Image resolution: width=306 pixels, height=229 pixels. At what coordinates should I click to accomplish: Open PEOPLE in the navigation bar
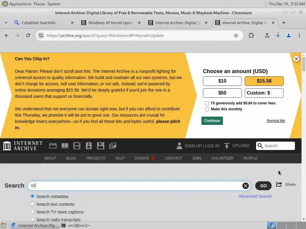click(x=250, y=158)
